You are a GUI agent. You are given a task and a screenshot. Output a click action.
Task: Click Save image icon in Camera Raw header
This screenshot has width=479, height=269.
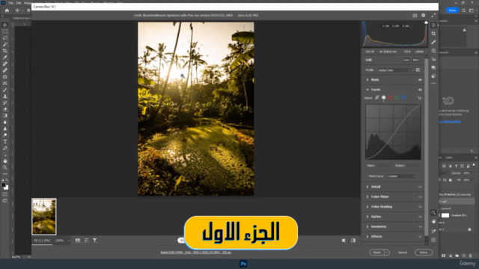tap(415, 15)
